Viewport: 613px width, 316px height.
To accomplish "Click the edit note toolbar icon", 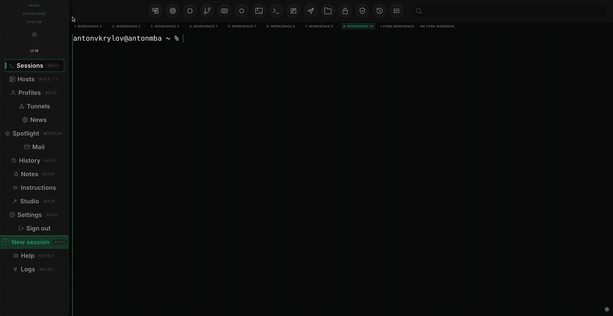I will 294,11.
